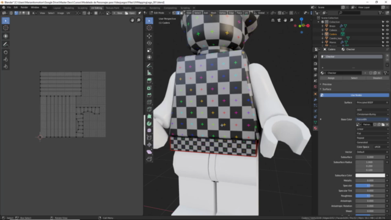
Task: Select the 3D viewport Transform tool
Action: pos(149,57)
